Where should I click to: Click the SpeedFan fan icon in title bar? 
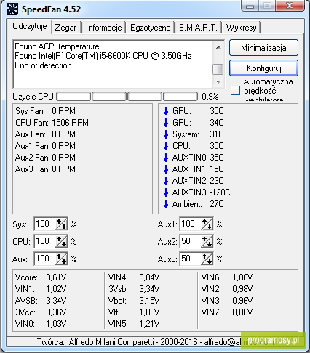[12, 9]
